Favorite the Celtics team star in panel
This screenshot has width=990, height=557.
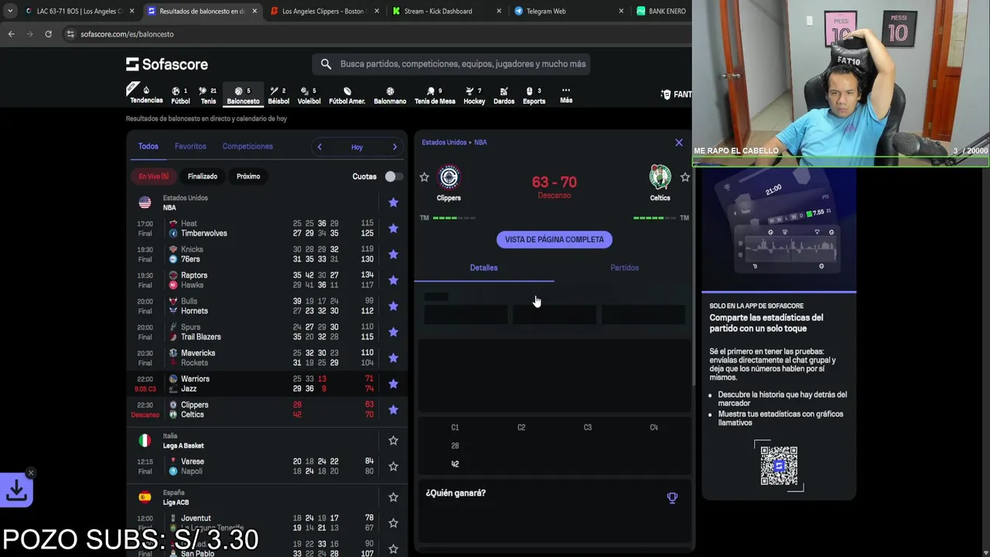(x=684, y=177)
